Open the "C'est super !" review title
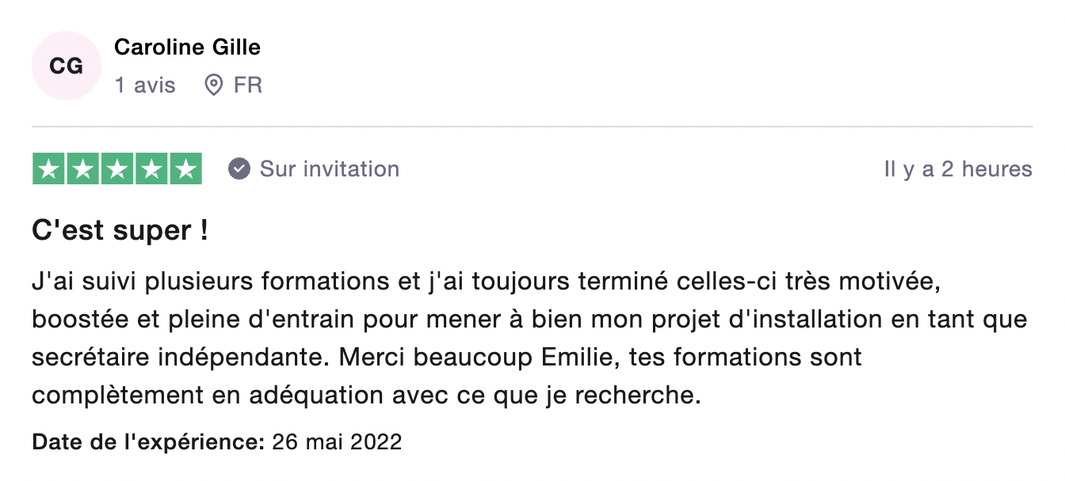 click(120, 231)
